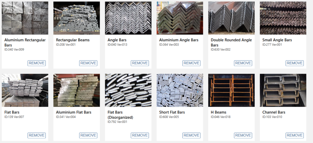Click the Aluminium Flat Bars title
Viewport: 313px width, 143px height.
(x=73, y=112)
